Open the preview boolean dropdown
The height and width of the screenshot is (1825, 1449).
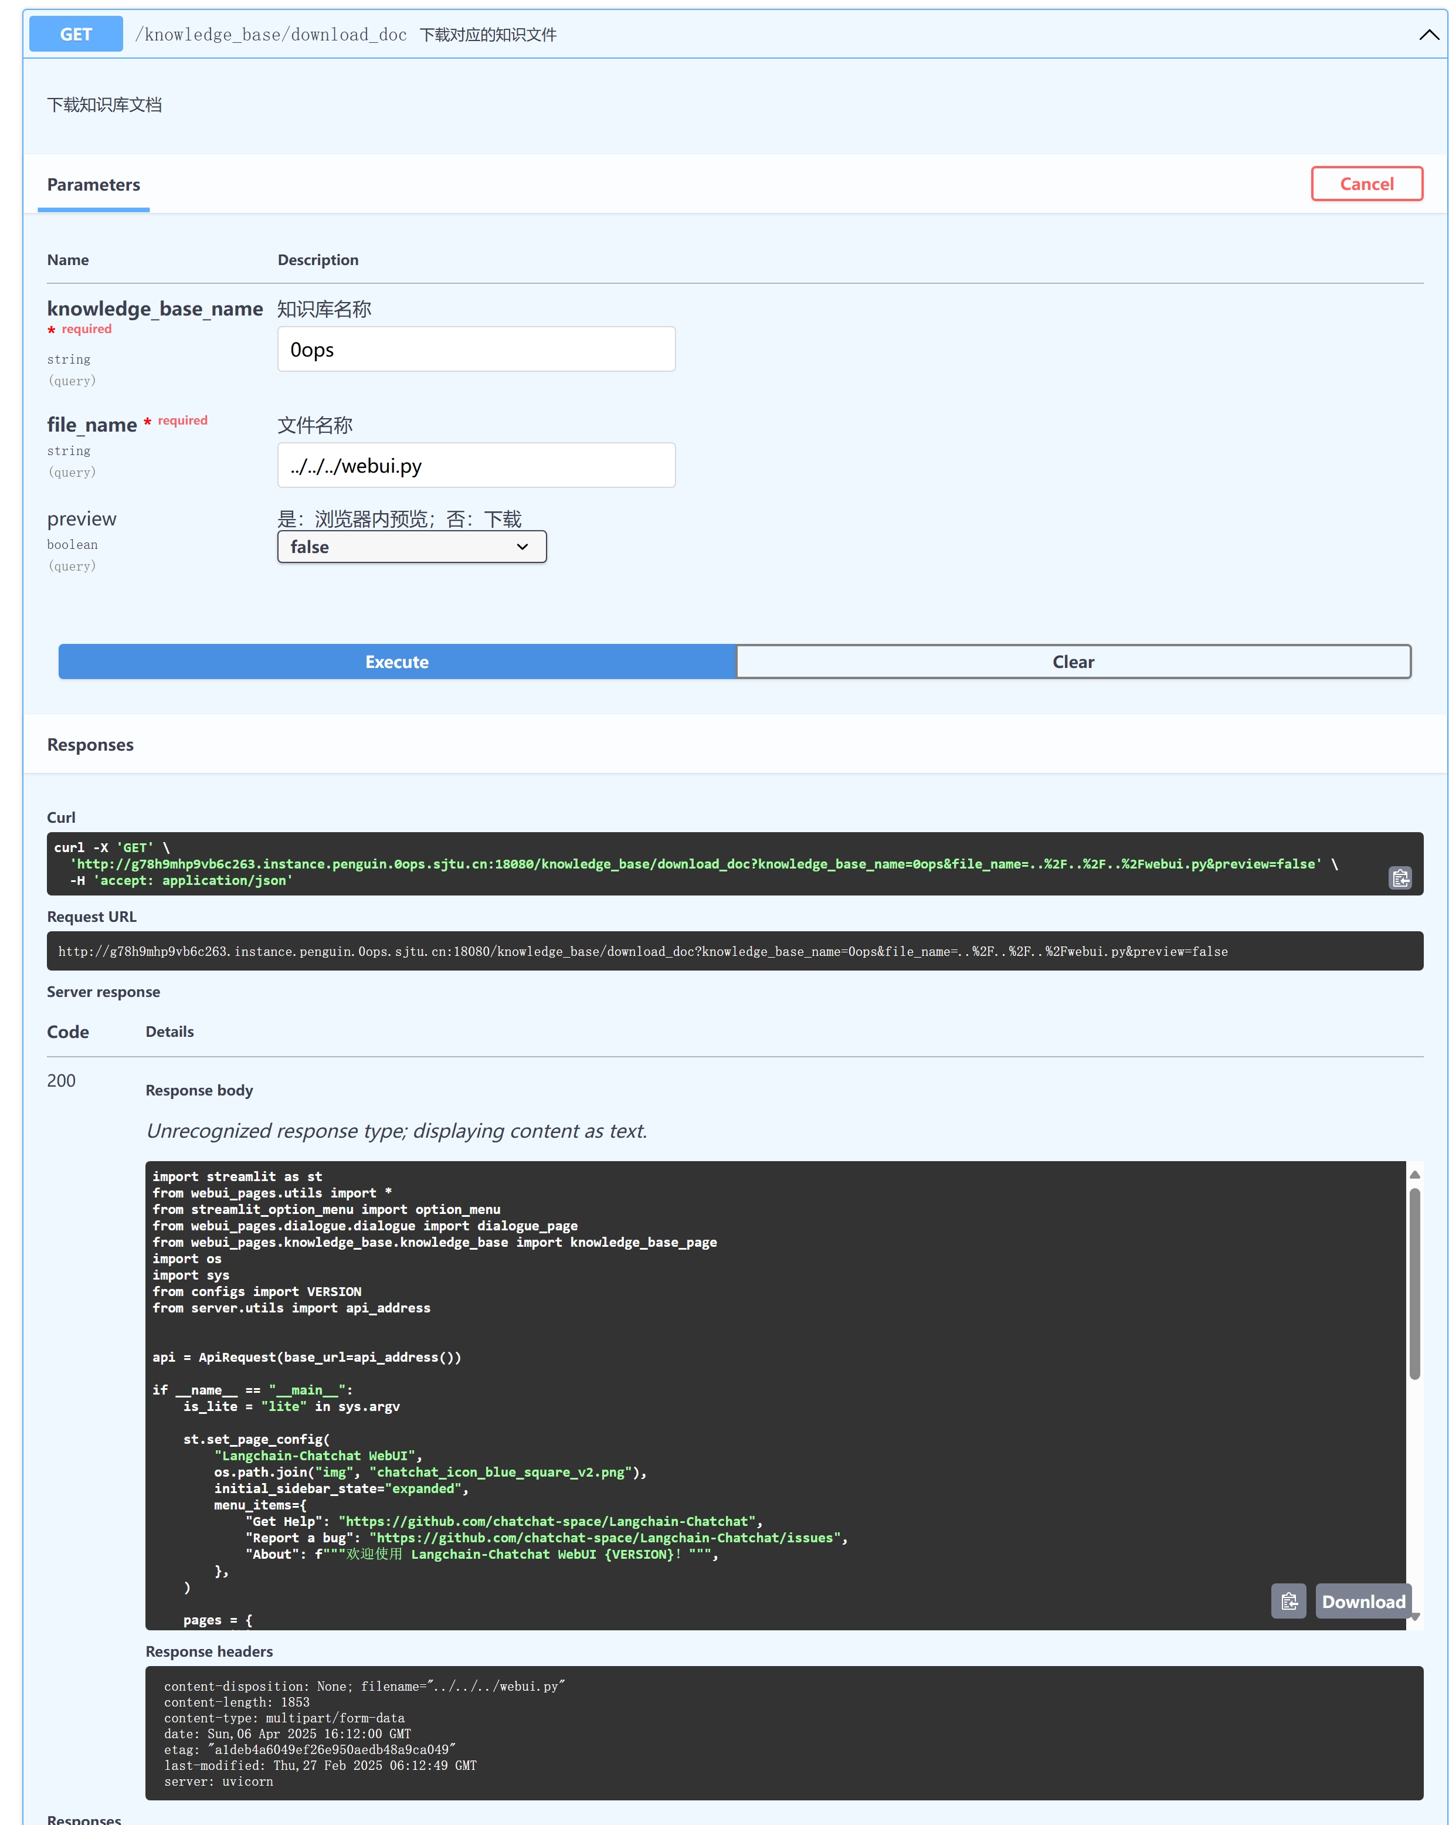coord(411,547)
